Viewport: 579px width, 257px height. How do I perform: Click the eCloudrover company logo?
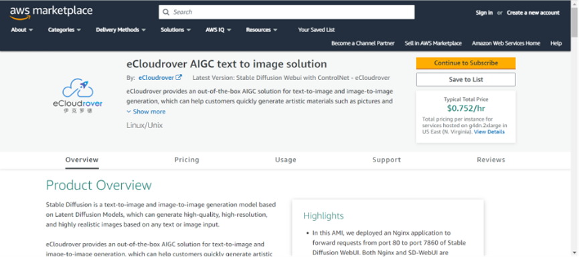[x=78, y=95]
